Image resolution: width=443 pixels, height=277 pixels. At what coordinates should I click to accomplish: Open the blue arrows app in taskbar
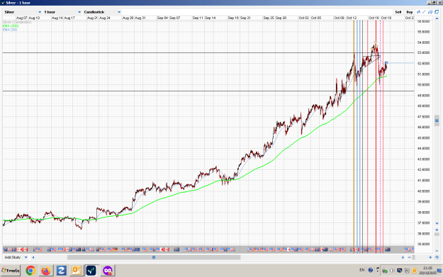coord(61,271)
